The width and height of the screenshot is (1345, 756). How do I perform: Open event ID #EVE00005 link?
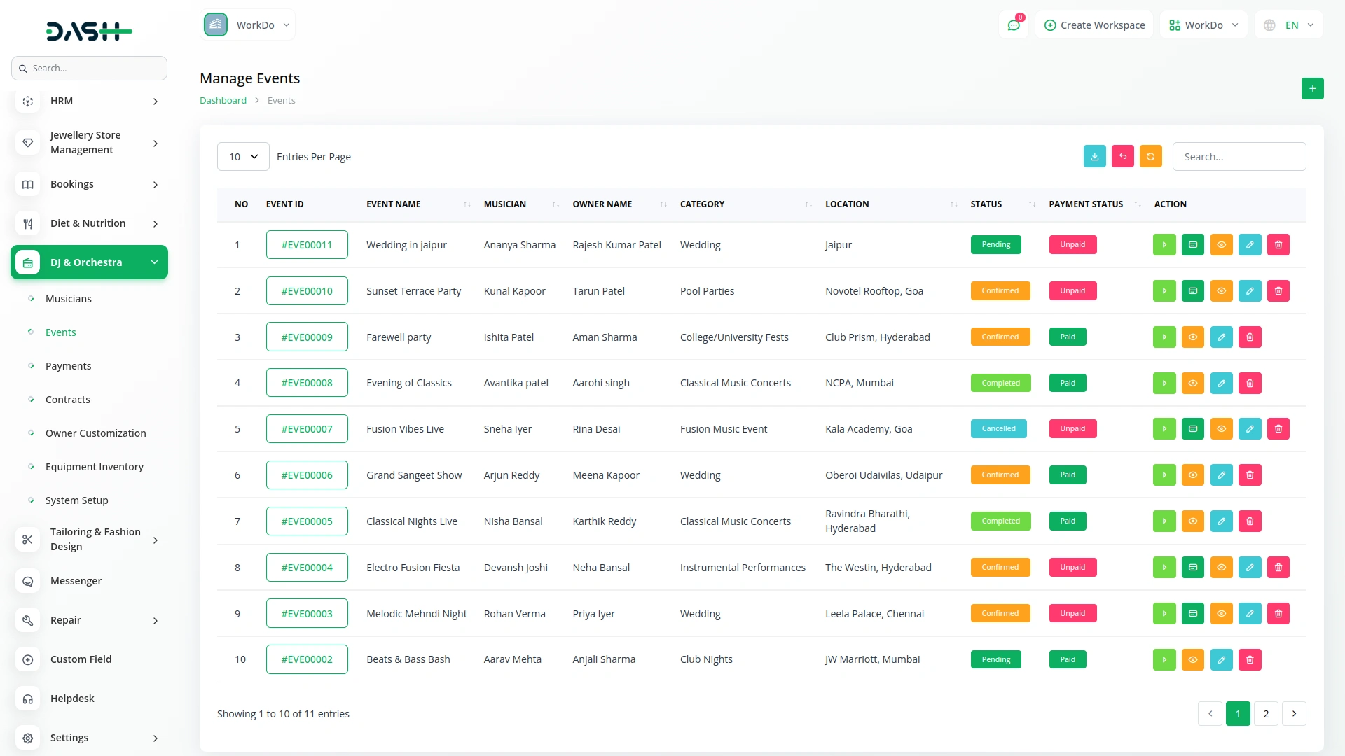click(307, 521)
